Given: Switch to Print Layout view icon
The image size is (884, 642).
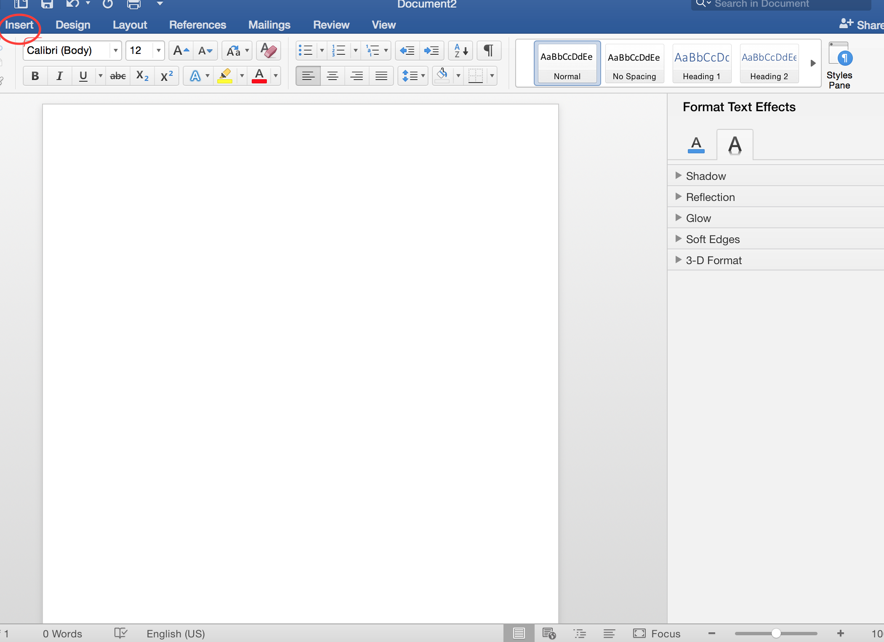Looking at the screenshot, I should click(x=519, y=633).
